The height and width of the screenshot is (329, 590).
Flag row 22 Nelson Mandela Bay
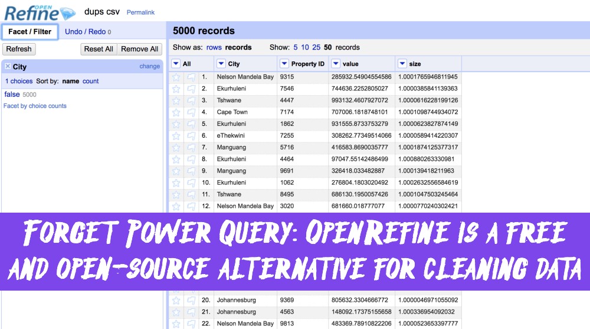click(x=191, y=324)
